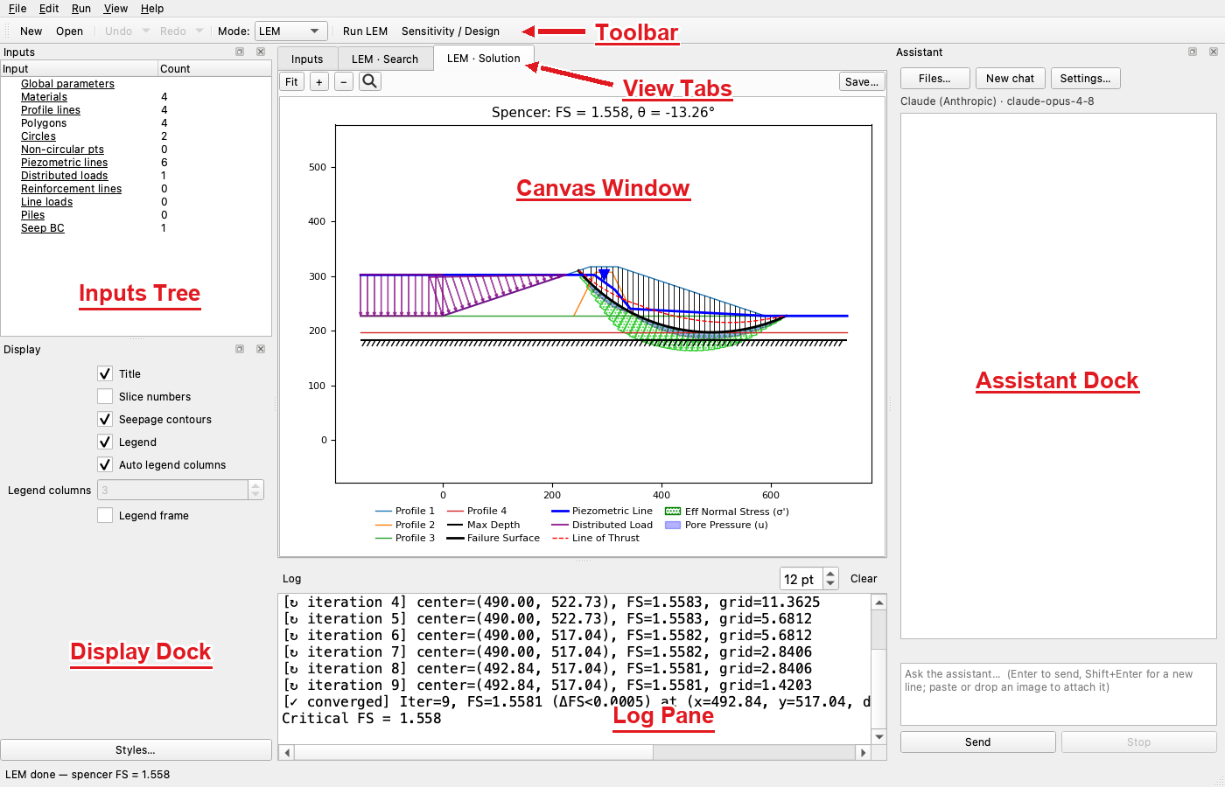Open the File menu
The height and width of the screenshot is (787, 1225).
pos(17,9)
